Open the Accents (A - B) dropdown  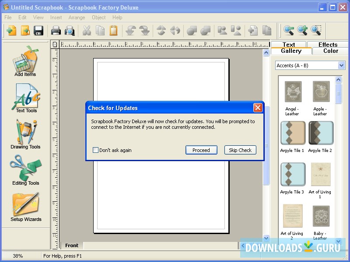point(310,65)
